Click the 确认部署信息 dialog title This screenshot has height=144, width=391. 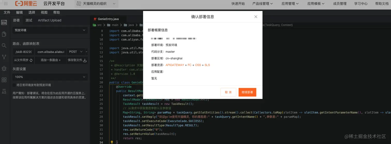[202, 17]
